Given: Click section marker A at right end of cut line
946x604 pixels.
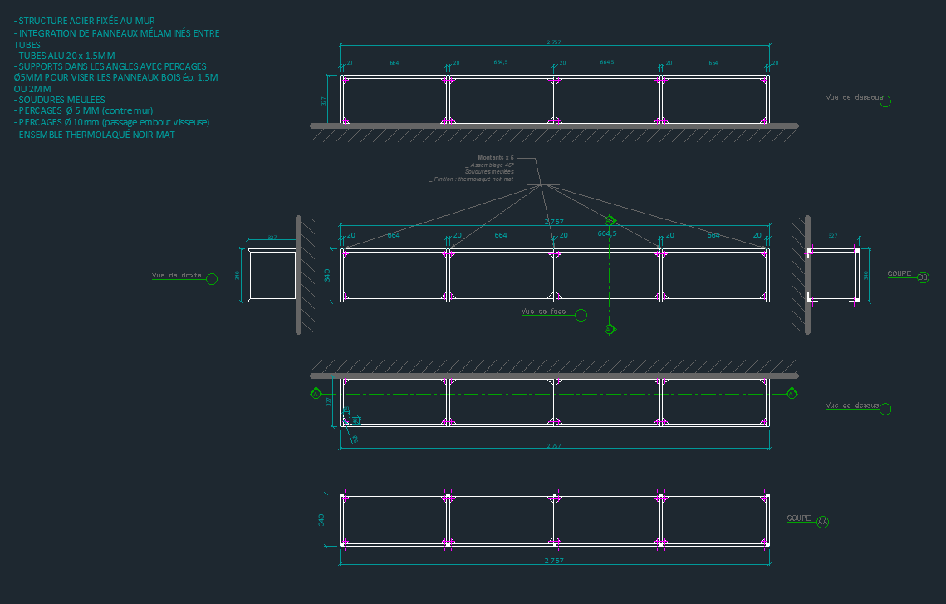Looking at the screenshot, I should (x=792, y=393).
